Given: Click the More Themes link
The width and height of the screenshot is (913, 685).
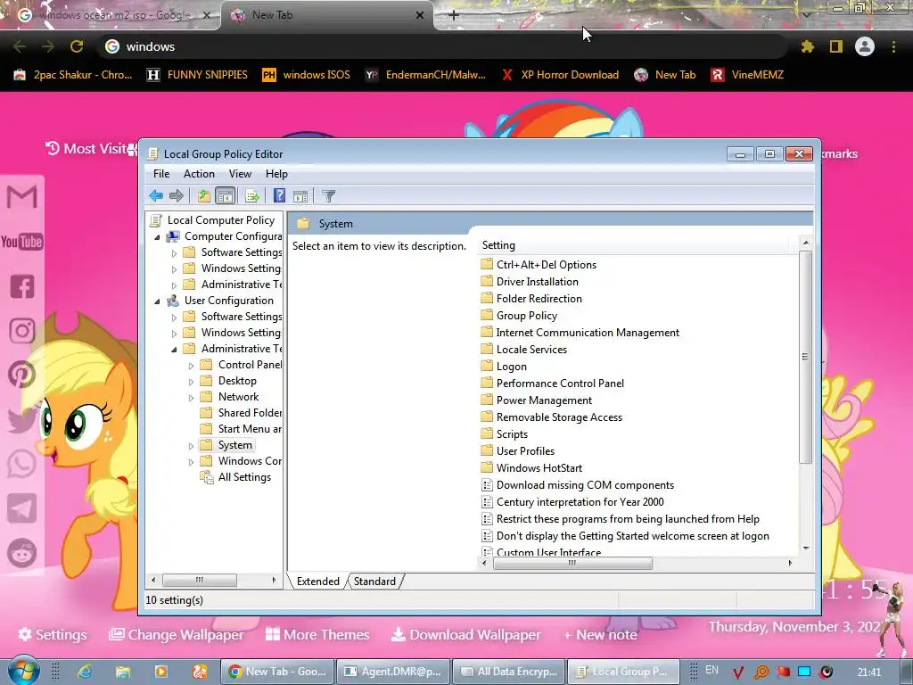Looking at the screenshot, I should 318,634.
